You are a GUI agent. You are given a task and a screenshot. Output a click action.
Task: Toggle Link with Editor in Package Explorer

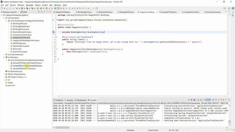(41, 12)
